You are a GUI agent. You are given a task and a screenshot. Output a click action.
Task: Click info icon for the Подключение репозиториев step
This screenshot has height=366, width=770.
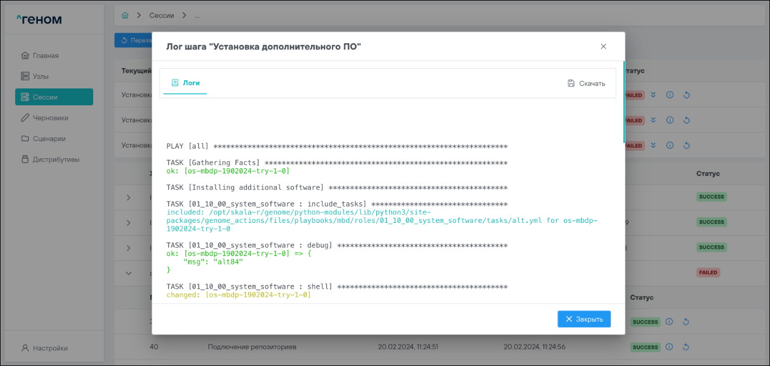coord(670,347)
